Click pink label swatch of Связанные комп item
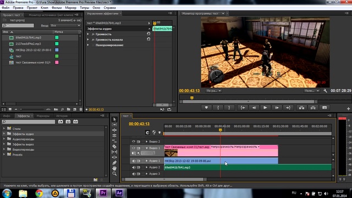352x198 pixels. tap(57, 62)
